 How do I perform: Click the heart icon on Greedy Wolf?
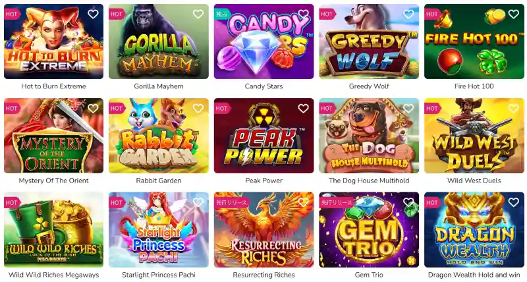coord(408,14)
